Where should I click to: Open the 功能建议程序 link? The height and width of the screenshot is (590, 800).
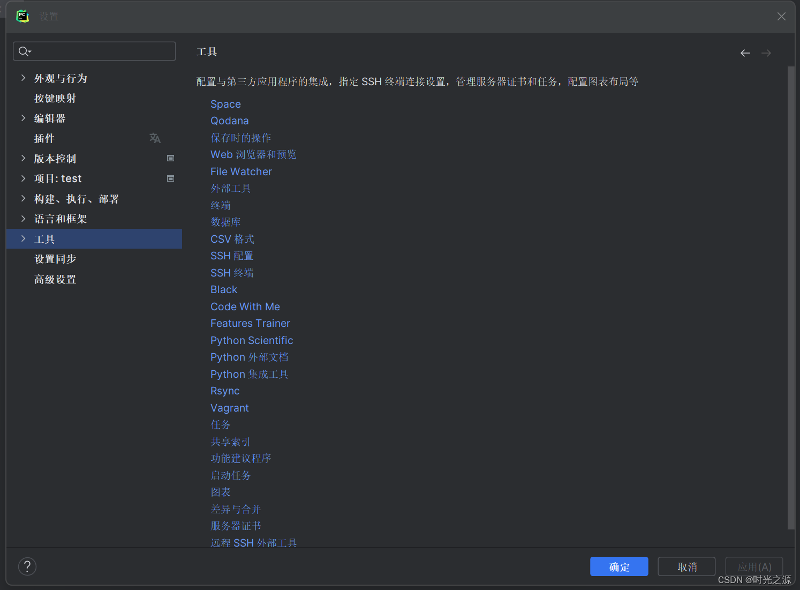[241, 458]
